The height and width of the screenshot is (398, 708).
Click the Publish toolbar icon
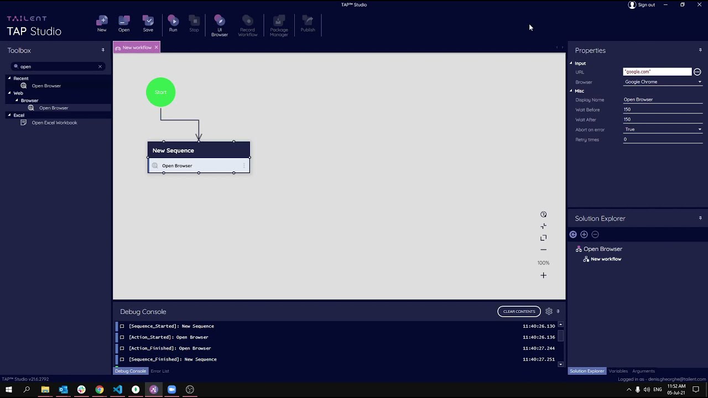pyautogui.click(x=308, y=24)
